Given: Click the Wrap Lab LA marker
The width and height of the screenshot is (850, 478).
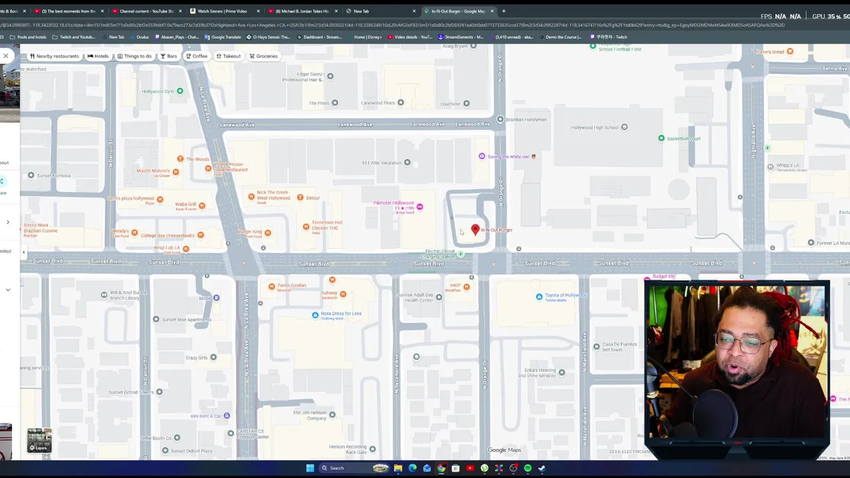Looking at the screenshot, I should 185,249.
